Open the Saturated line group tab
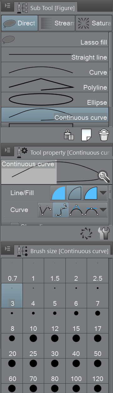This screenshot has width=113, height=393. [x=94, y=23]
